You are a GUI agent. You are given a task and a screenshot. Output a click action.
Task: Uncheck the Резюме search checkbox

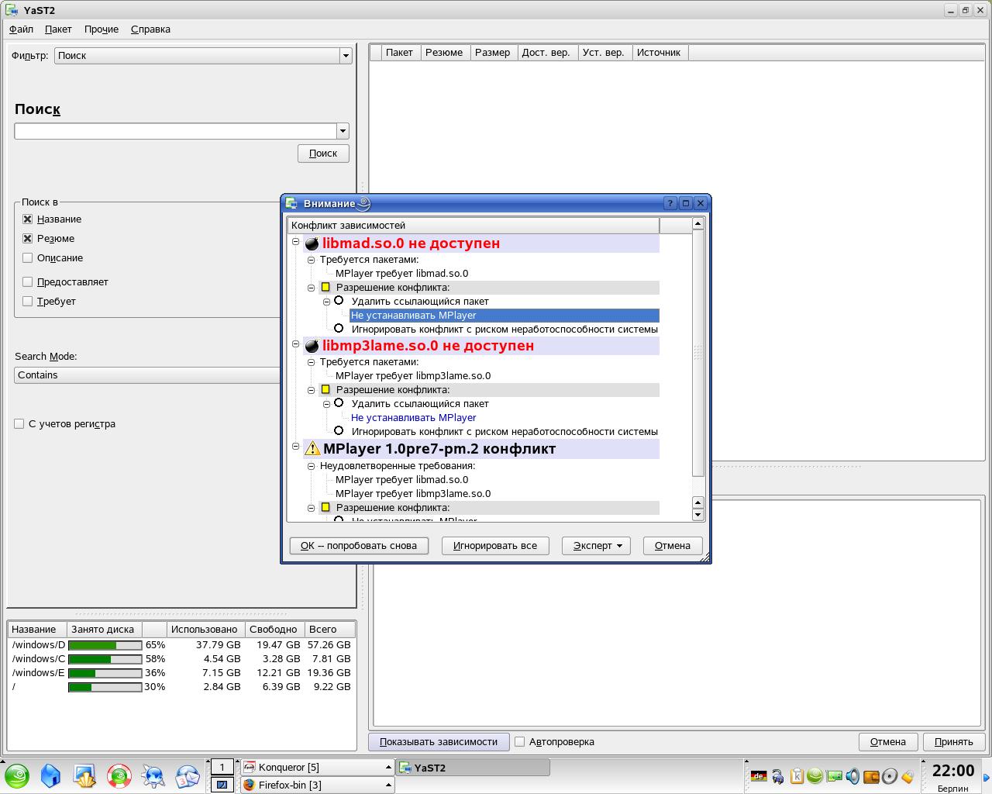(28, 239)
